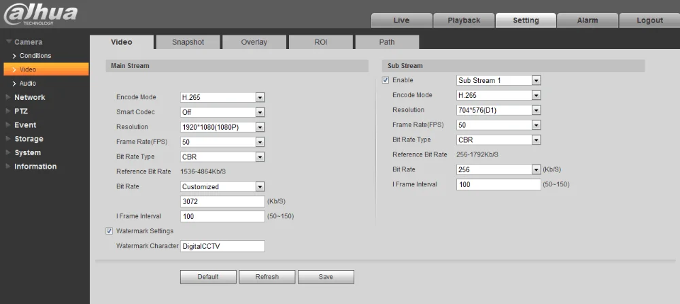
Task: Open the Sub Stream 1 selector dropdown
Action: click(498, 81)
